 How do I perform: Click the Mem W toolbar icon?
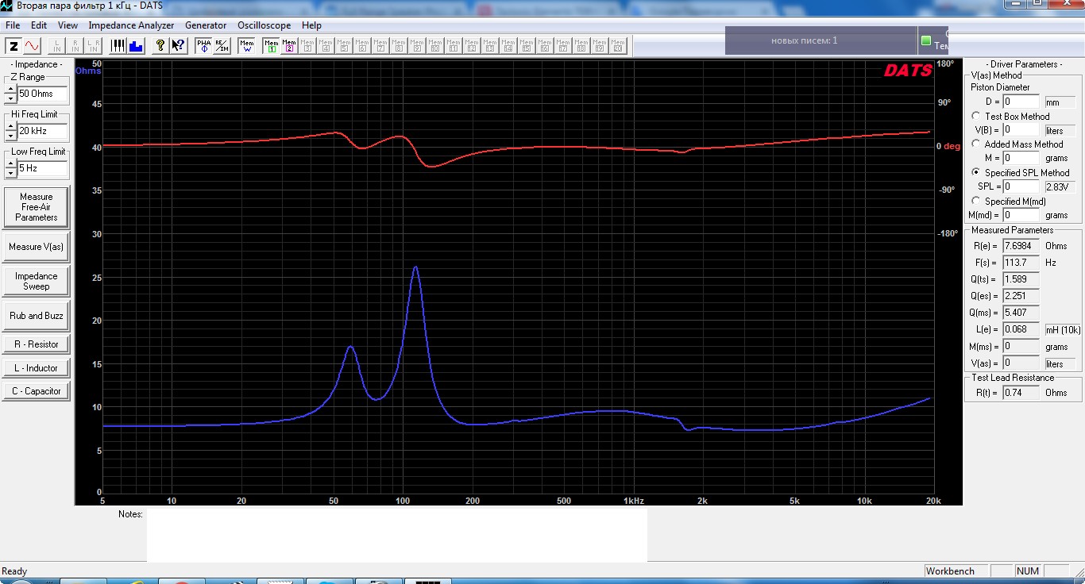click(247, 46)
